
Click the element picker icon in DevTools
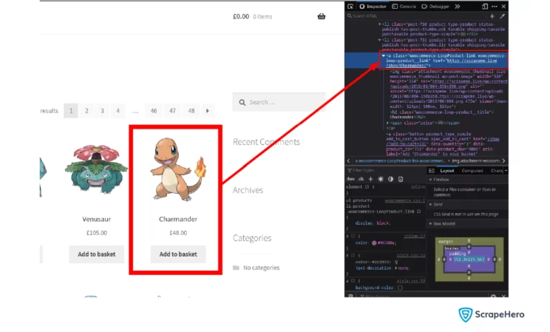pyautogui.click(x=350, y=7)
